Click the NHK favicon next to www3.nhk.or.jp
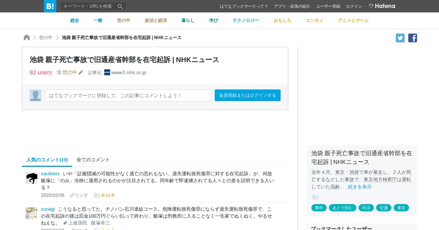This screenshot has width=439, height=230. click(x=107, y=72)
